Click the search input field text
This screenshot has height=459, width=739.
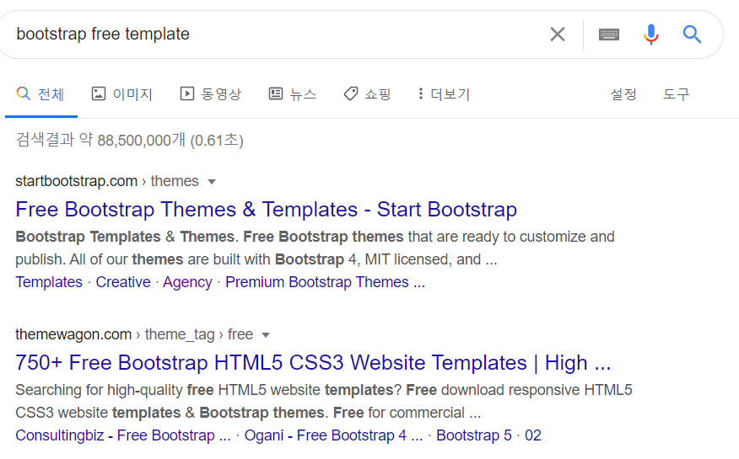(103, 34)
